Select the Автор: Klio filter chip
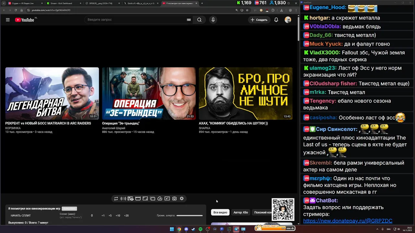 (241, 212)
